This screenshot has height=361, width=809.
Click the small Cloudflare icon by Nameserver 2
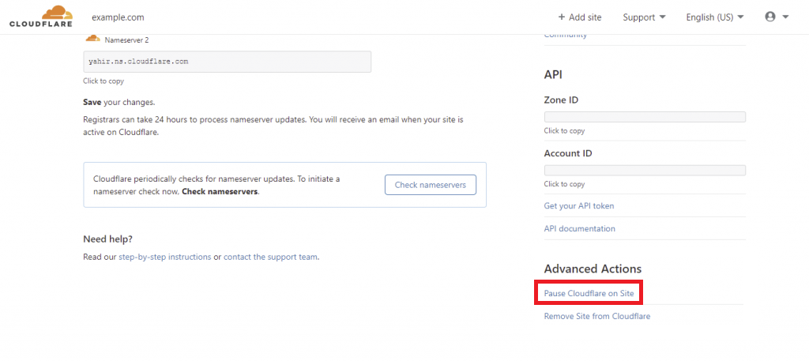tap(92, 39)
